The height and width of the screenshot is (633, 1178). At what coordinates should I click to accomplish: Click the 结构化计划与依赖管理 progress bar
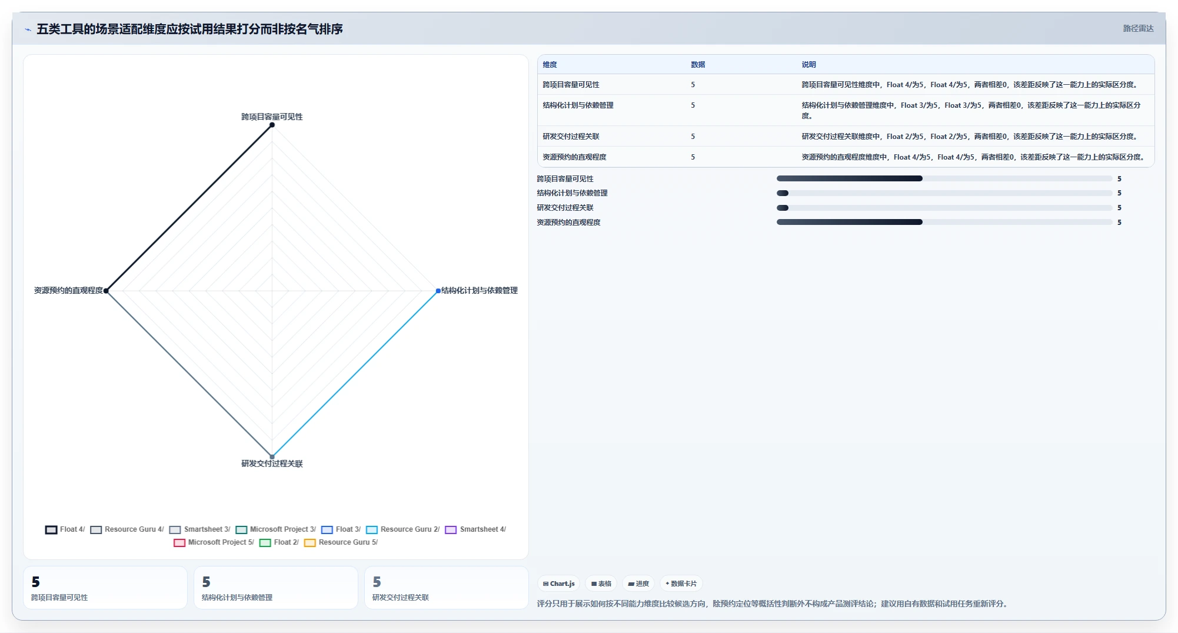(944, 193)
